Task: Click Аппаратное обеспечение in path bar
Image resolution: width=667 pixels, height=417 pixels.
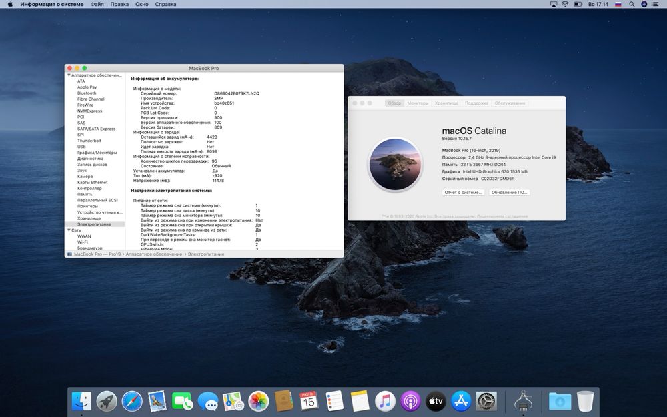Action: pos(153,254)
